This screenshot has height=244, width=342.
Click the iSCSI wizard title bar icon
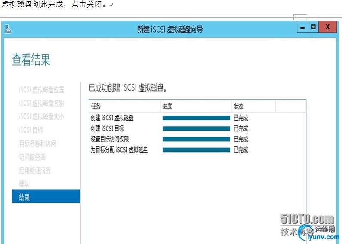coord(8,29)
